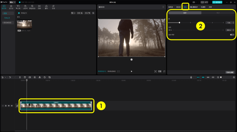Switch to the Animation tab in inspector
237x132 pixels.
point(194,7)
